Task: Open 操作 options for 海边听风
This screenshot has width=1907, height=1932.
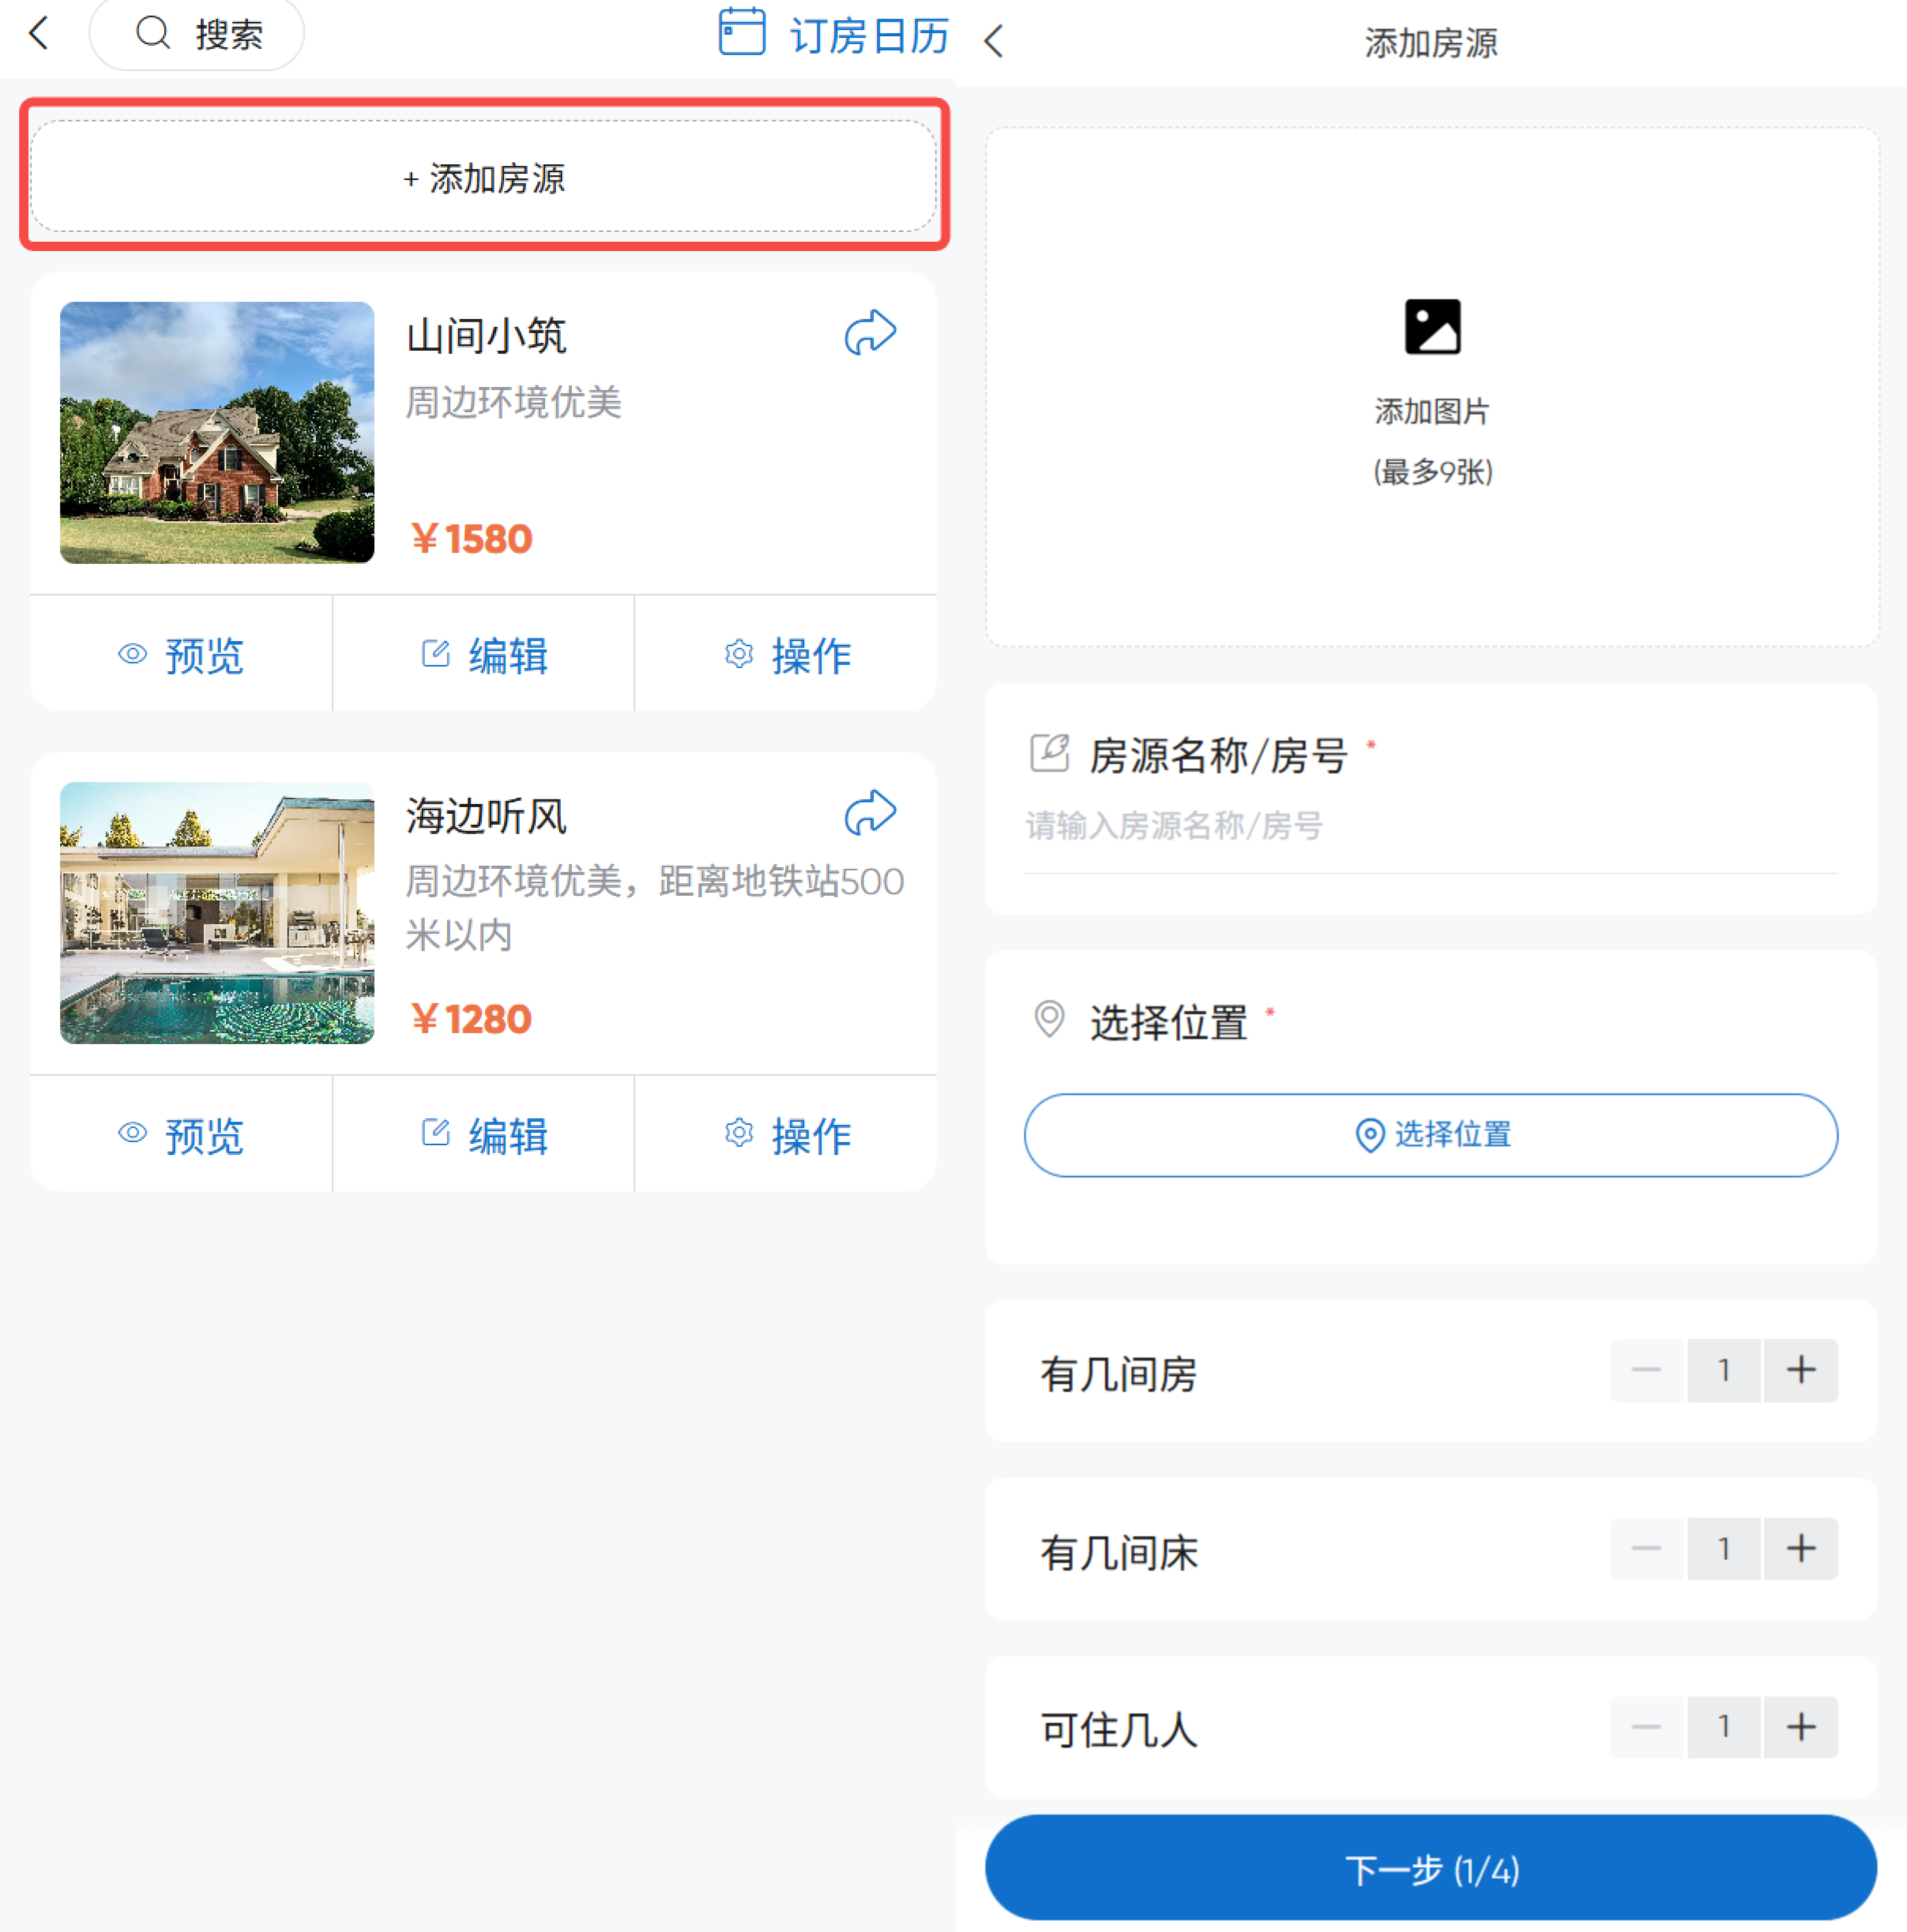Action: [787, 1135]
